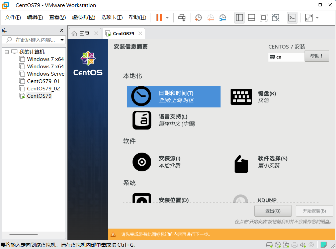Open 语言支持(L) settings
The height and width of the screenshot is (249, 336).
pos(164,120)
